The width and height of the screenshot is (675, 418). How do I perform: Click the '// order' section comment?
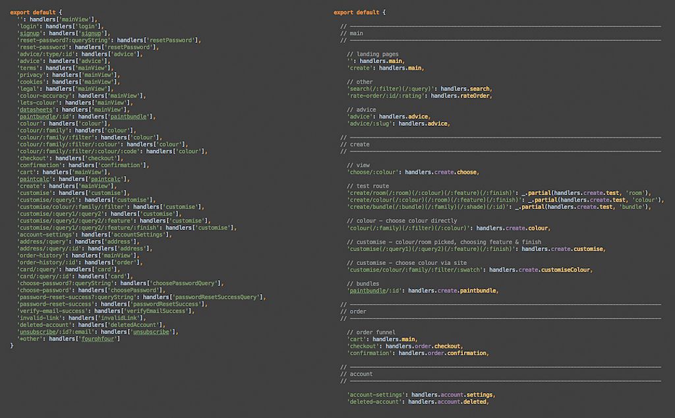353,311
